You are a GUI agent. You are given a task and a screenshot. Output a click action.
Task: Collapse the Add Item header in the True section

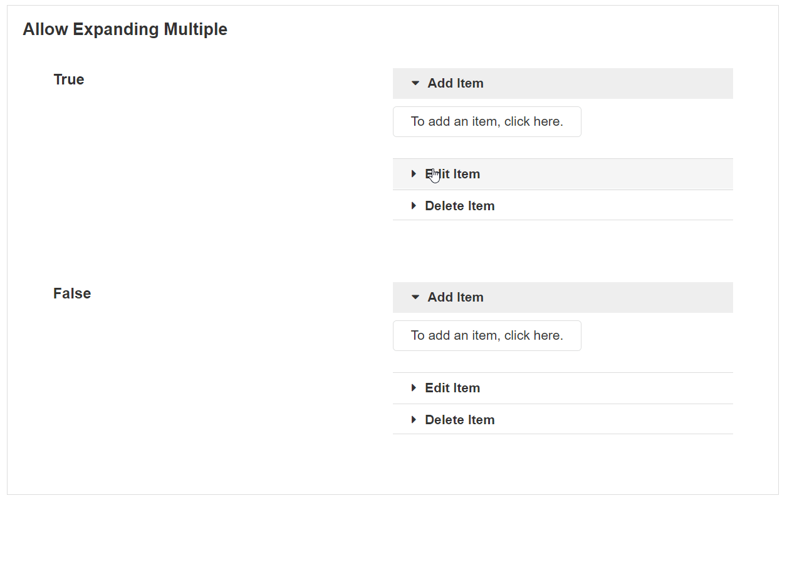coord(563,83)
